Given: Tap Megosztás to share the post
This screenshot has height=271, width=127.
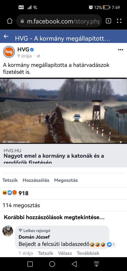Looking at the screenshot, I should (x=66, y=180).
